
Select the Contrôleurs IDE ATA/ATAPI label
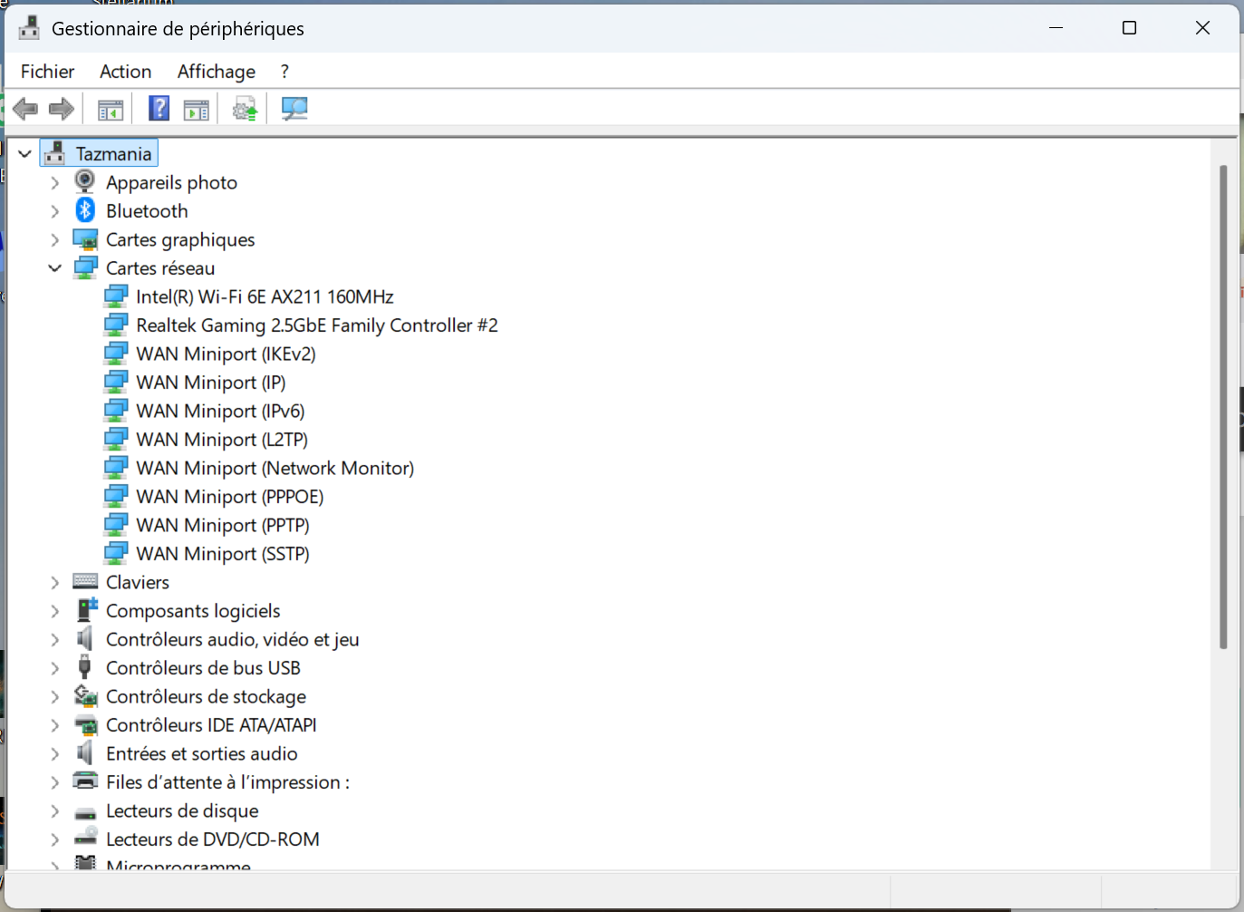(x=211, y=724)
